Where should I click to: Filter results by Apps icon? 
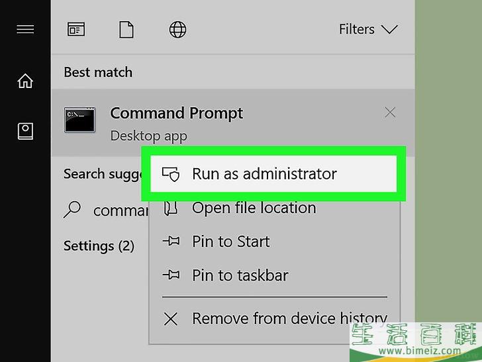(76, 30)
